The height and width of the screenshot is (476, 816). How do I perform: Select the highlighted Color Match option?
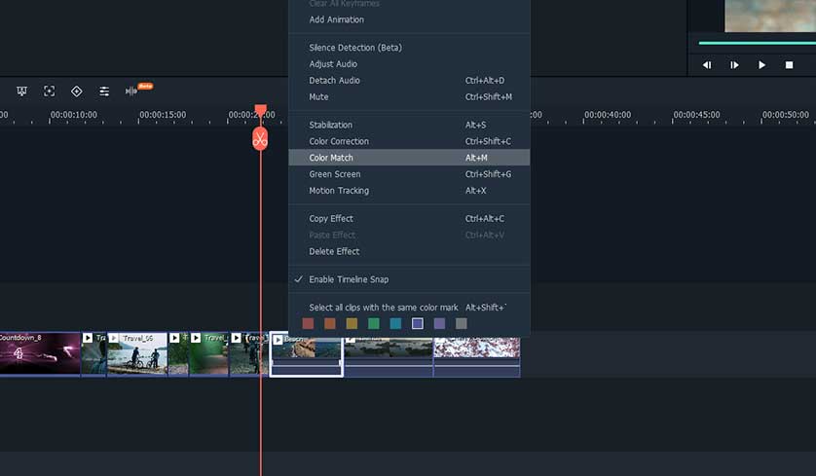point(409,158)
